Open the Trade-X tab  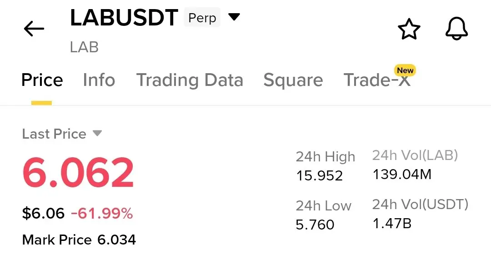[x=377, y=80]
